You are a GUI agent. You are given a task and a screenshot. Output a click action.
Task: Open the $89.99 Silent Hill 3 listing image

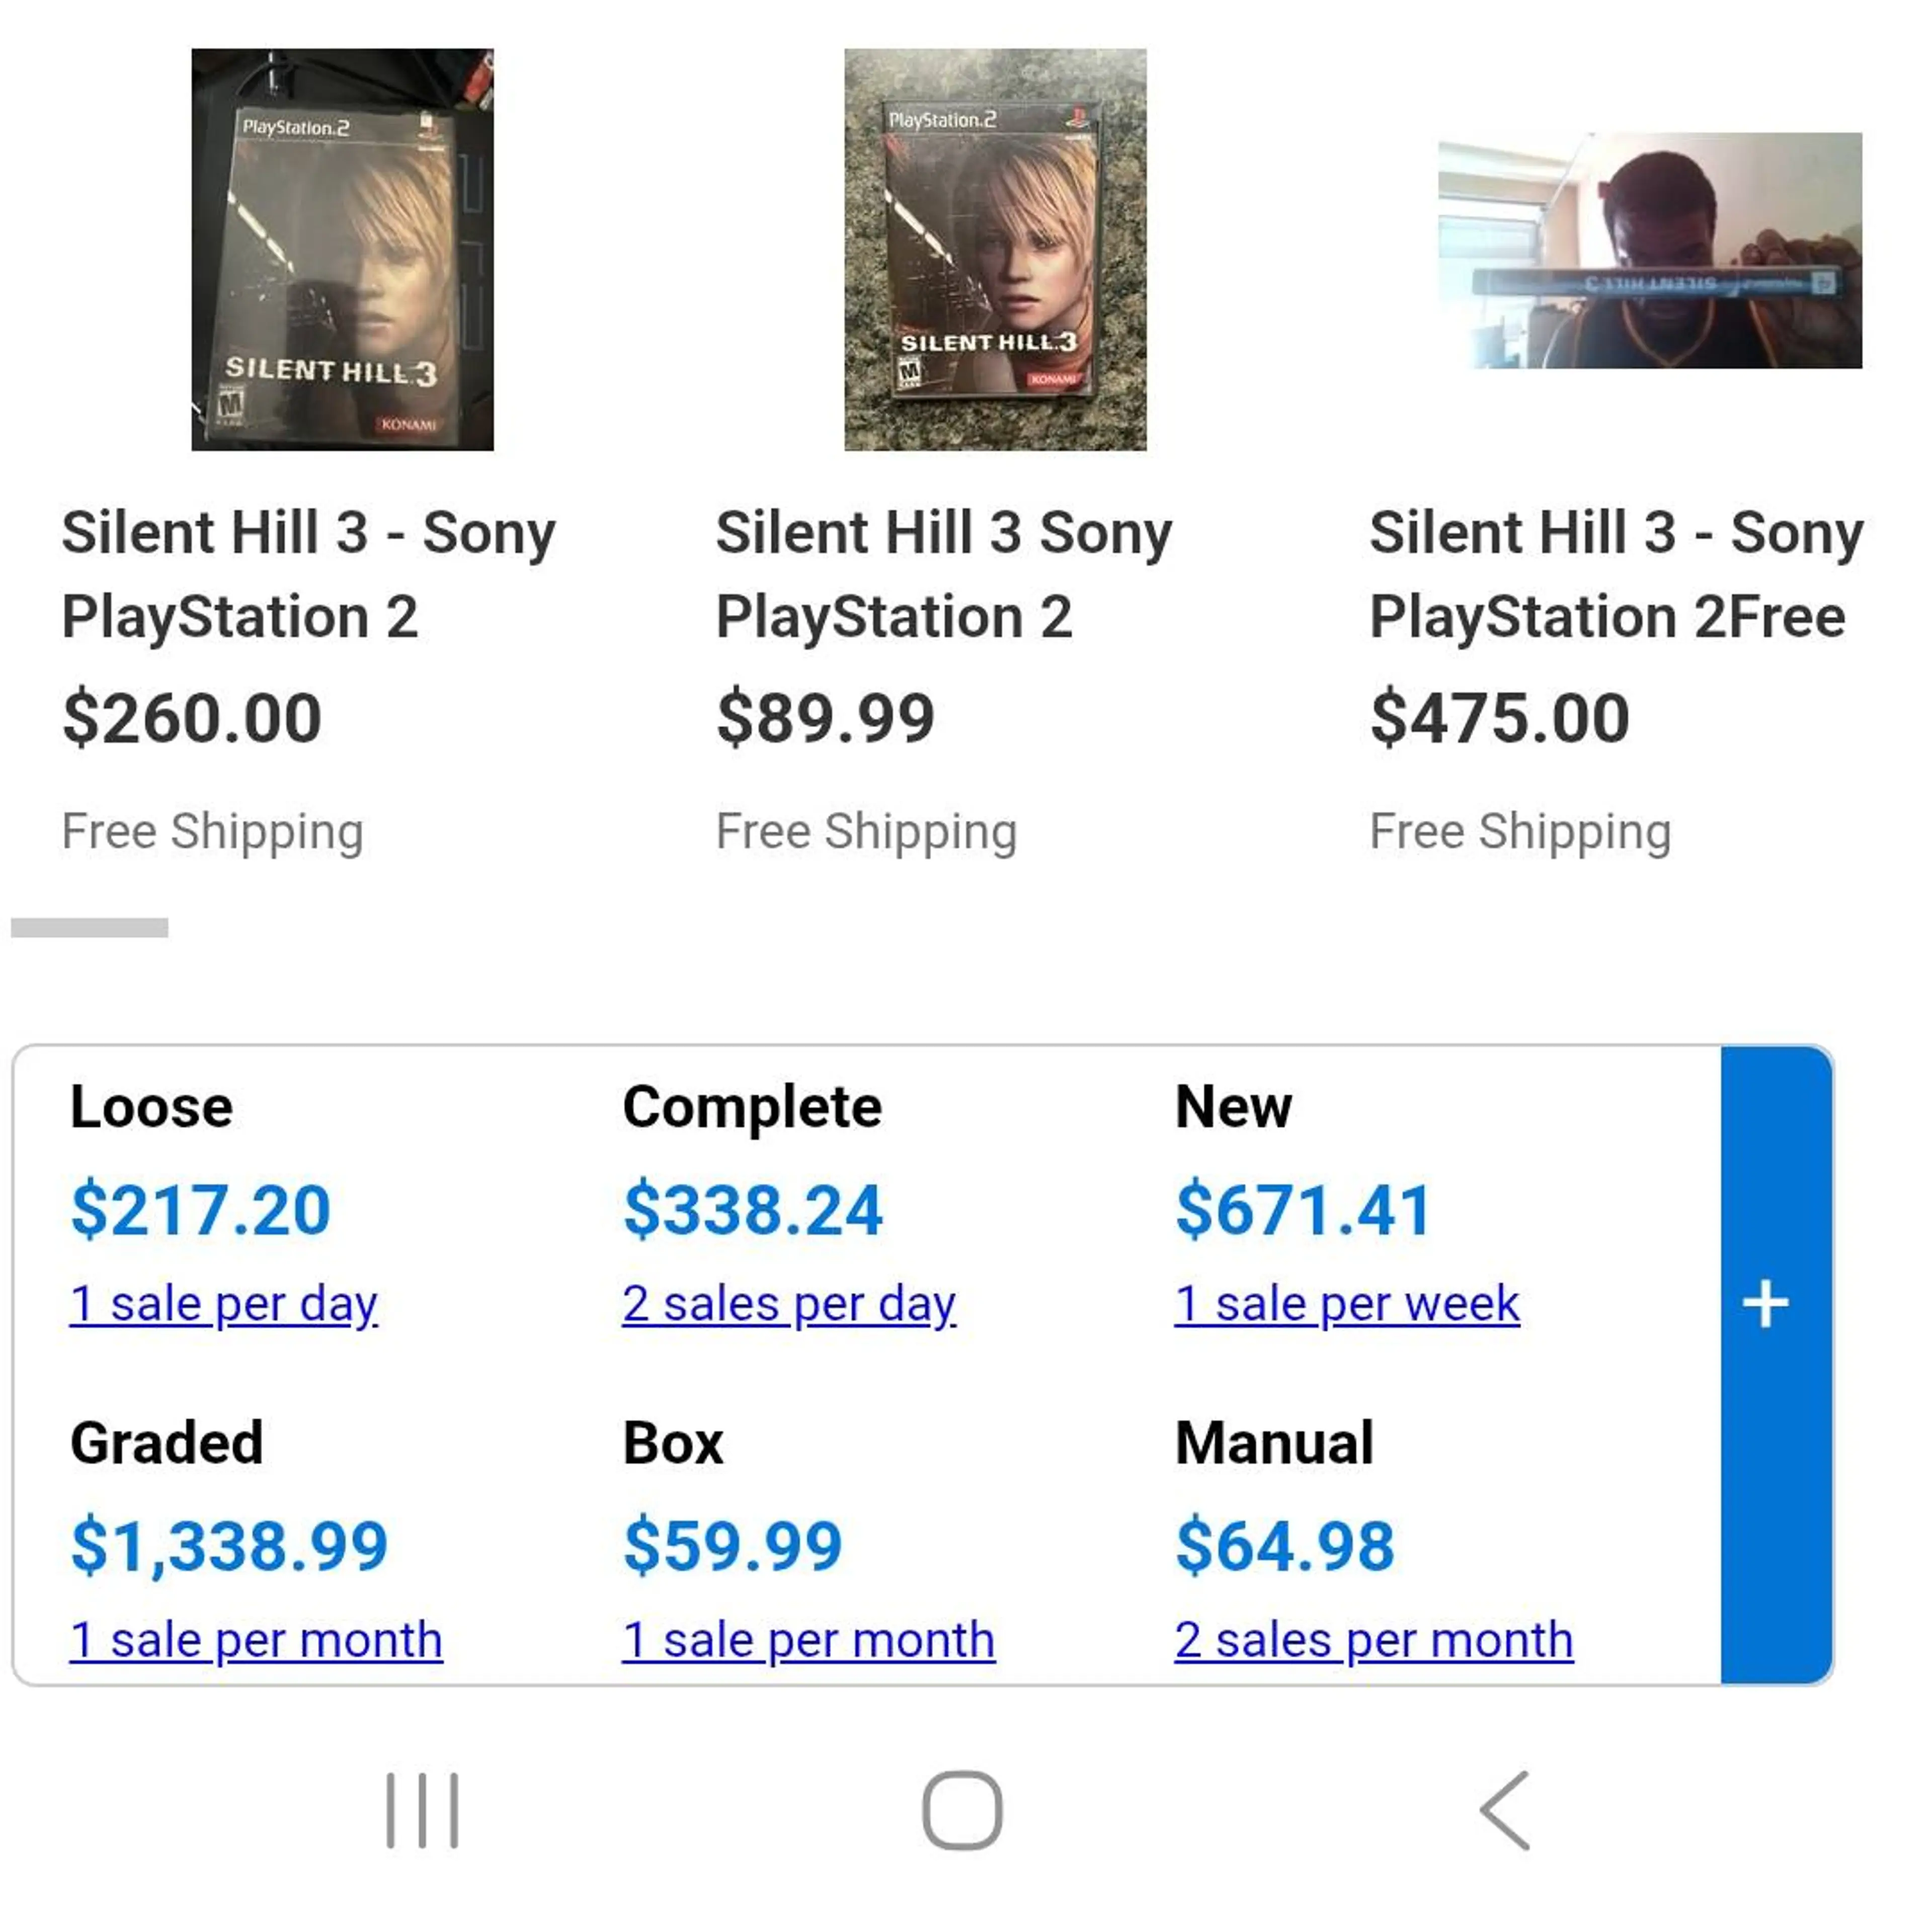click(x=995, y=250)
